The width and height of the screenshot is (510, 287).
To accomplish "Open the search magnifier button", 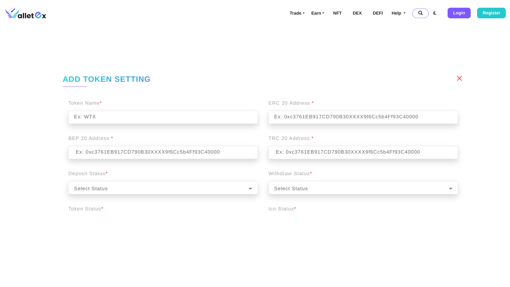I will tap(420, 13).
